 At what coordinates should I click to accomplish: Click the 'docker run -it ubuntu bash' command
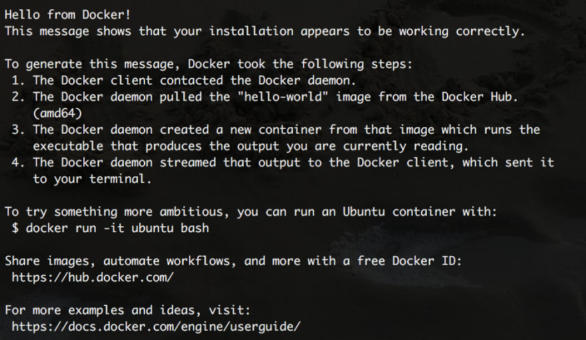pyautogui.click(x=117, y=228)
